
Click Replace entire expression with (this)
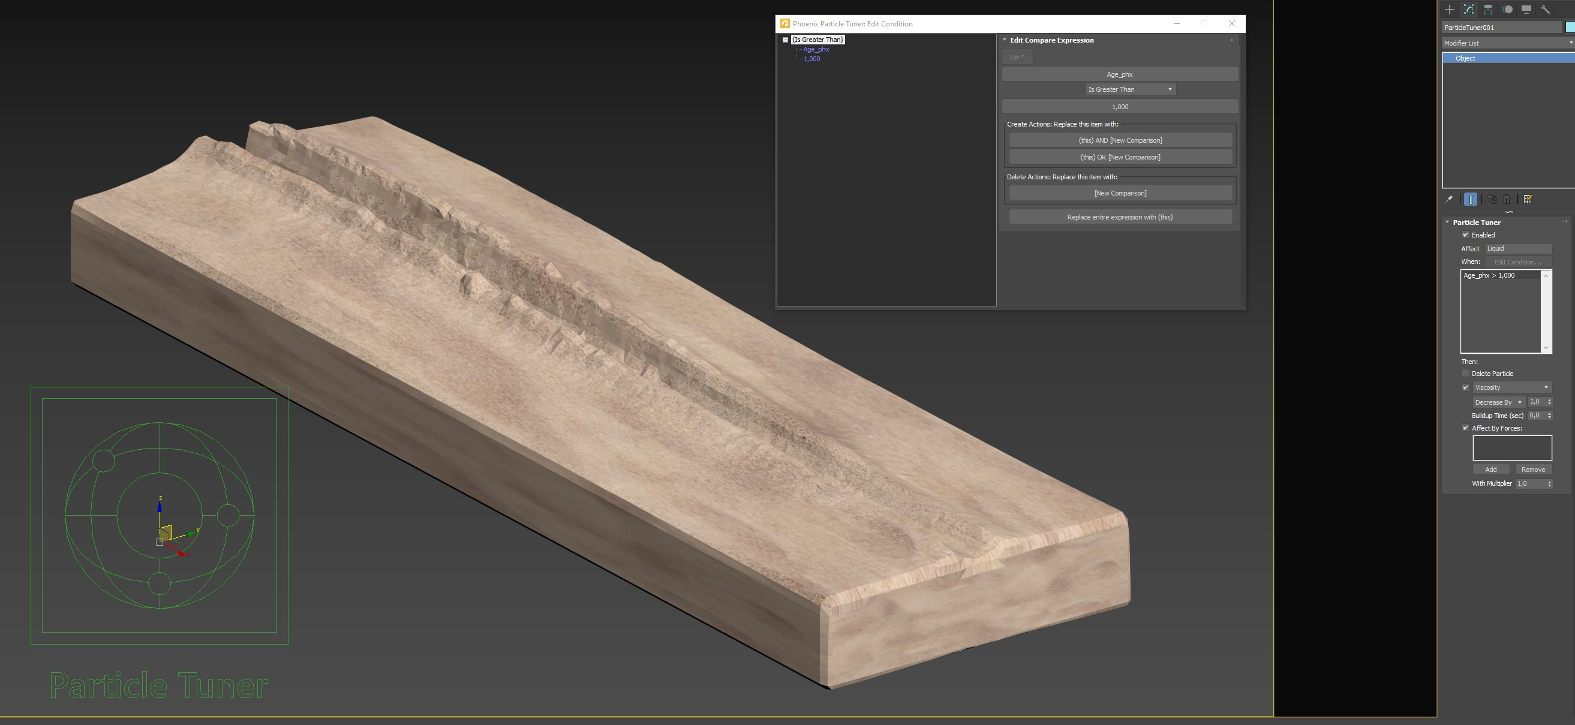[1120, 217]
